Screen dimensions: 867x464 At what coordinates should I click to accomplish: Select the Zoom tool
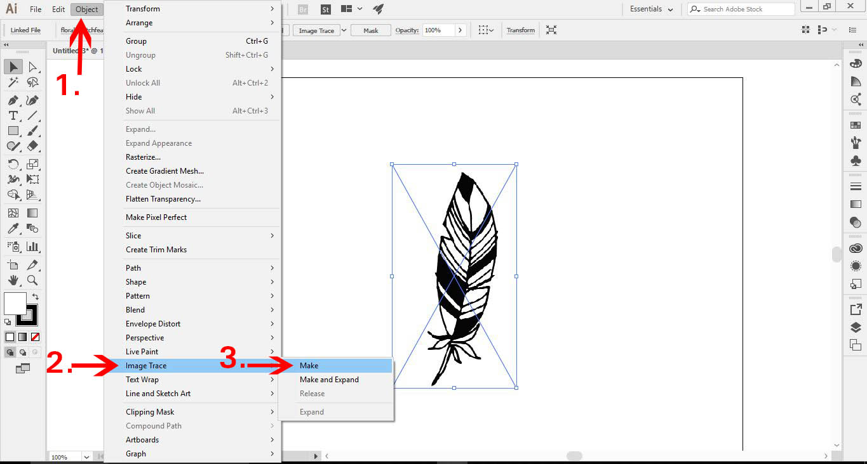point(32,279)
